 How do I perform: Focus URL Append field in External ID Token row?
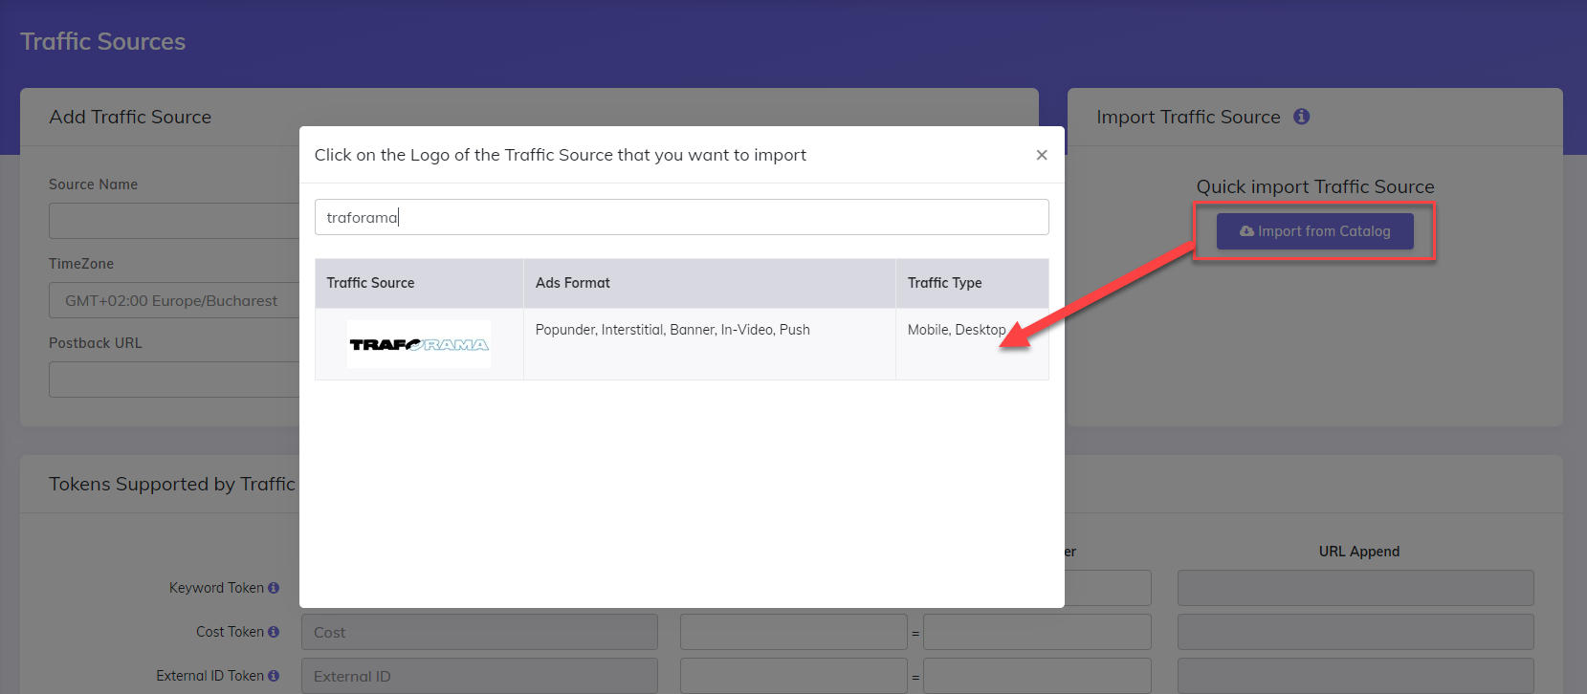coord(1356,676)
